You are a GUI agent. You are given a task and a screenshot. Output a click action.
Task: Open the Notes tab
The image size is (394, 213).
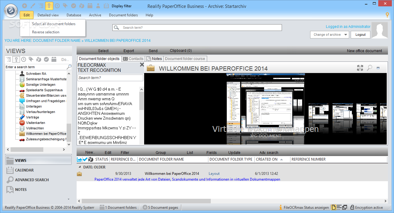coord(154,59)
